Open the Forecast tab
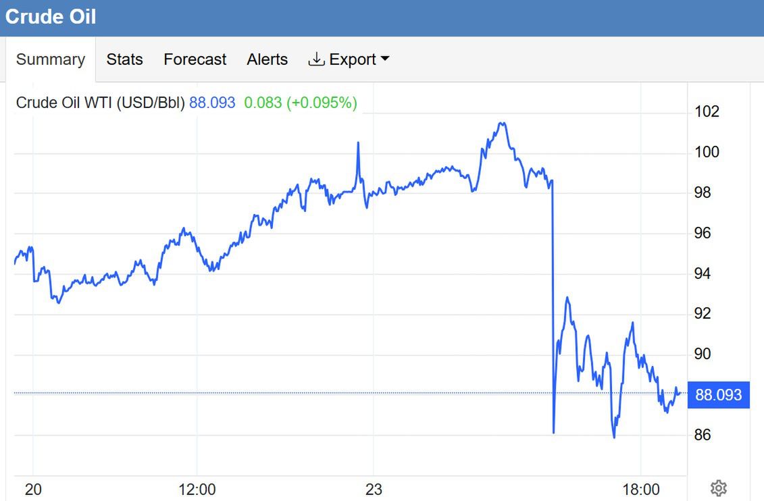764x501 pixels. click(x=195, y=59)
